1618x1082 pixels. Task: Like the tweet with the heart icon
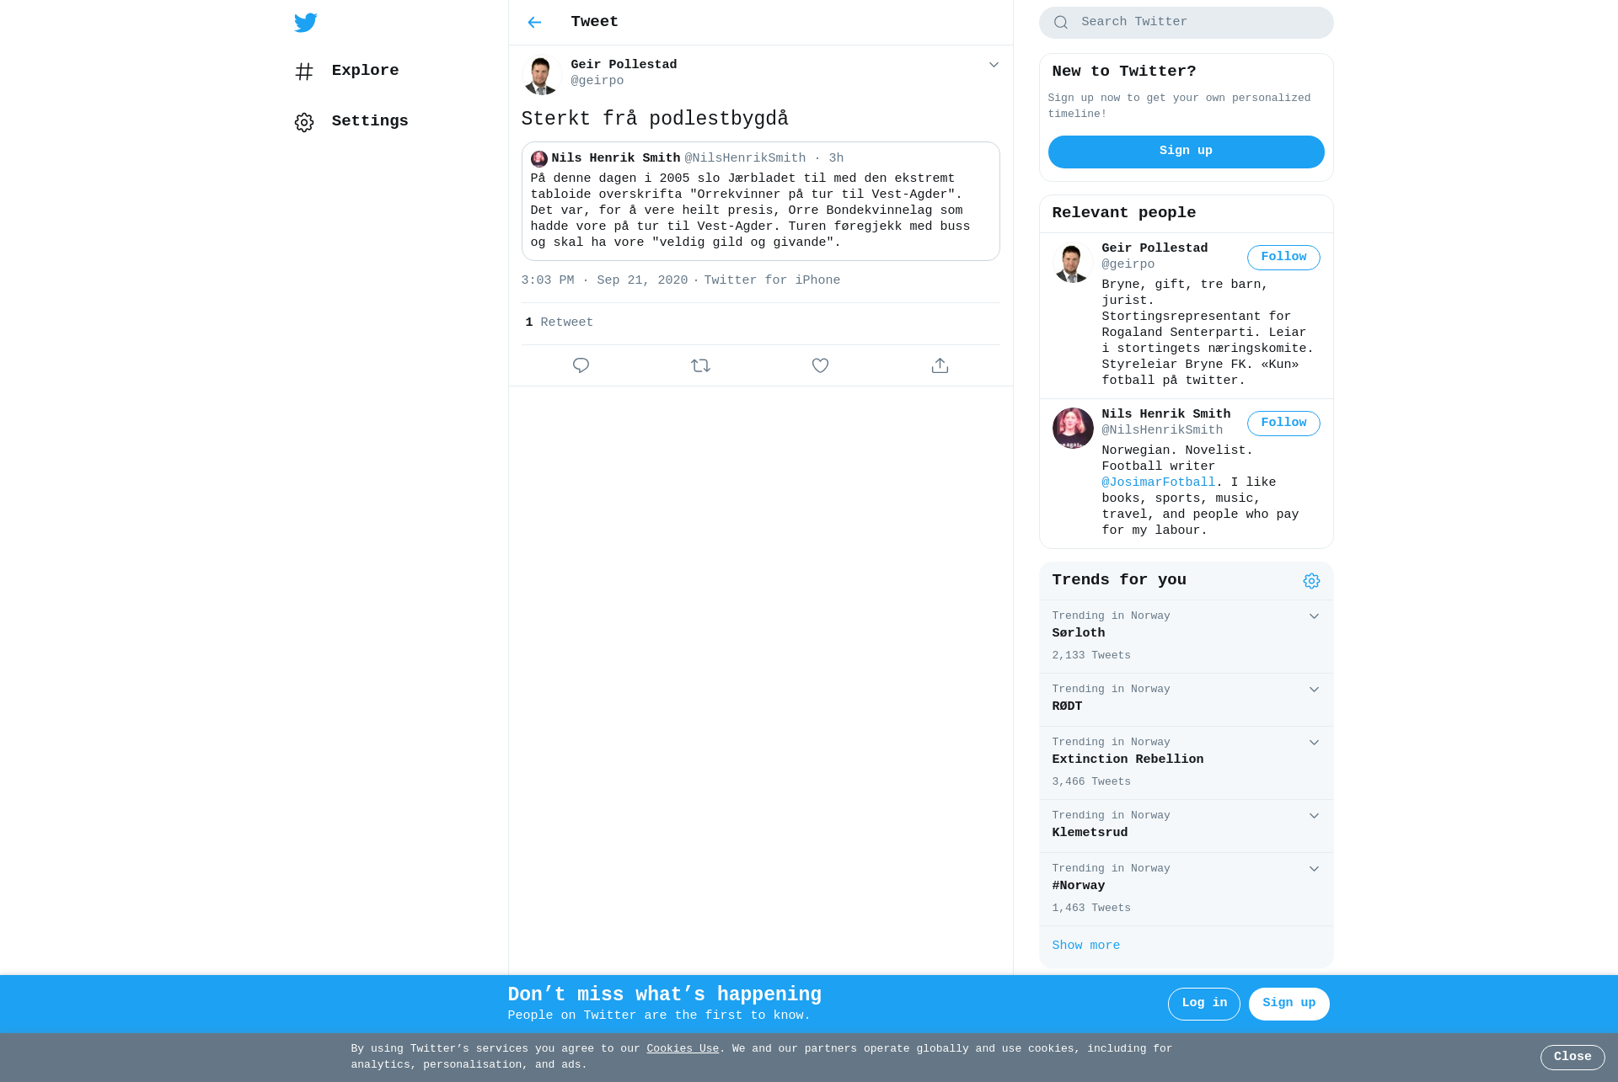820,365
